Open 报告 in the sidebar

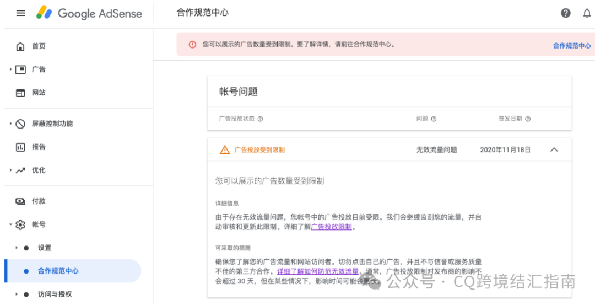coord(39,147)
